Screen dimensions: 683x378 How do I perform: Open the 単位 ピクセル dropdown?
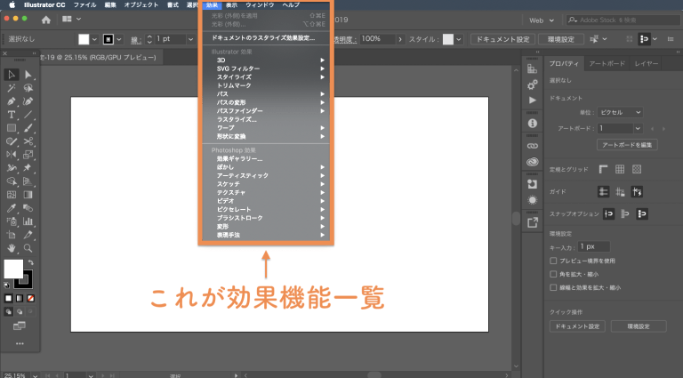coord(620,112)
